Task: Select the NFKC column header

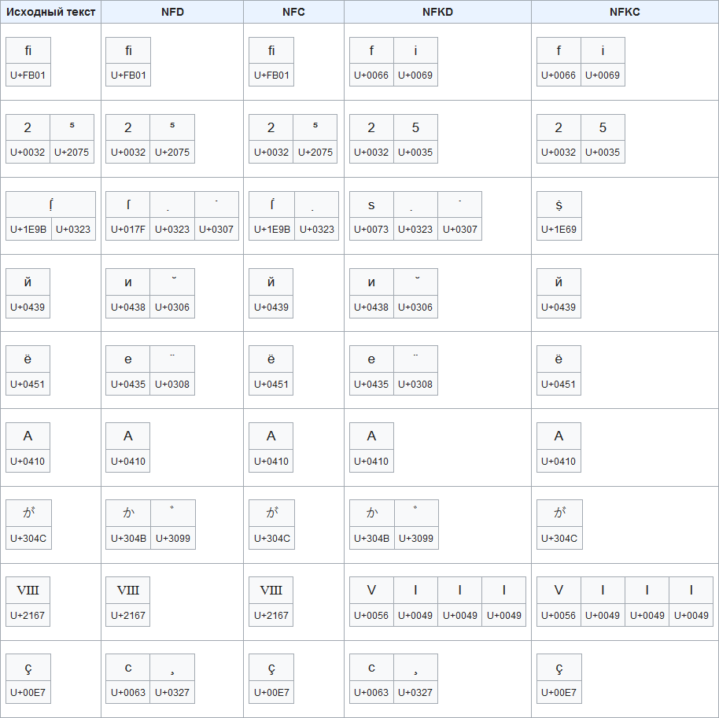Action: 625,12
